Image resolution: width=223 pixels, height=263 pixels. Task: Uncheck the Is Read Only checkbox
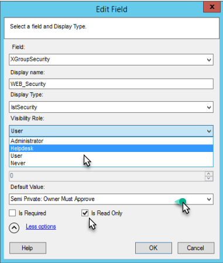click(85, 213)
